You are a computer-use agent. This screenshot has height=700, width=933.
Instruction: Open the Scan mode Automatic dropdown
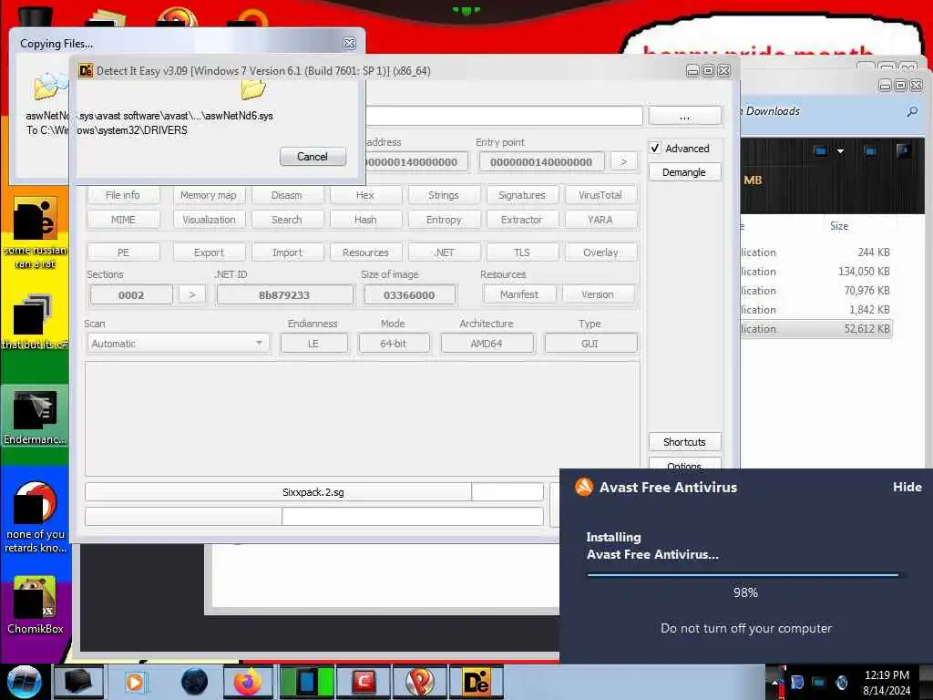[x=178, y=344]
